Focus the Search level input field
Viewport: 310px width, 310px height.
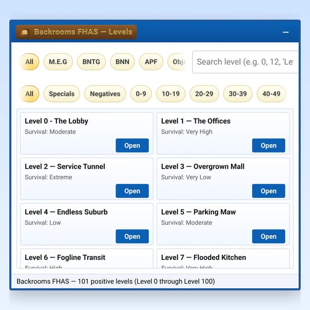(x=245, y=62)
